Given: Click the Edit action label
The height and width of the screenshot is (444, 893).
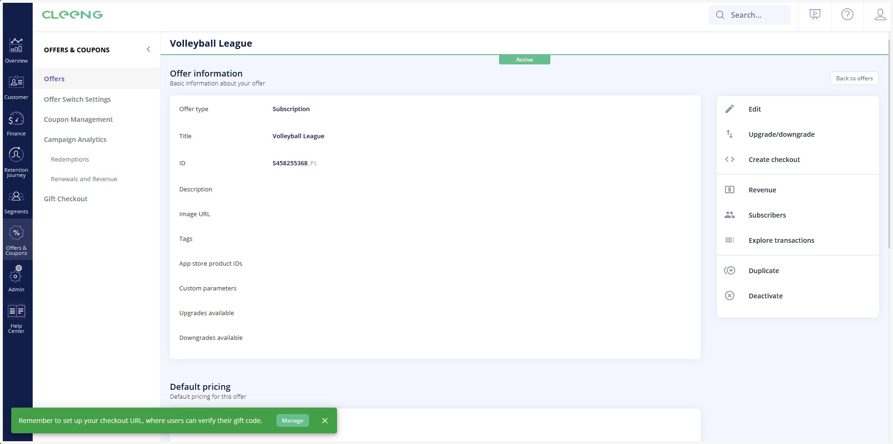Looking at the screenshot, I should (x=755, y=109).
